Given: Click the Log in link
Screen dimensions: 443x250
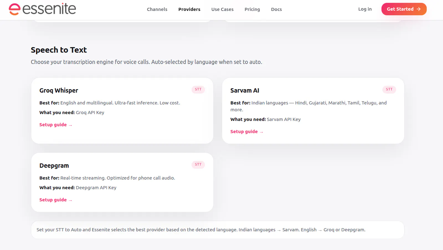Looking at the screenshot, I should [365, 9].
